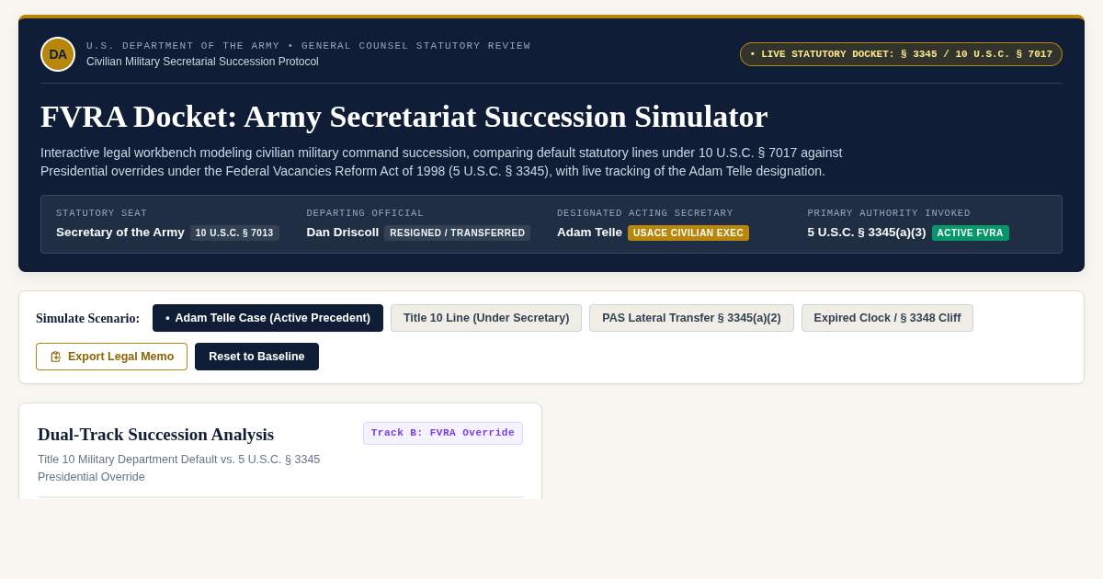1103x579 pixels.
Task: Click the clipboard icon in Export Legal Memo
Action: (56, 357)
